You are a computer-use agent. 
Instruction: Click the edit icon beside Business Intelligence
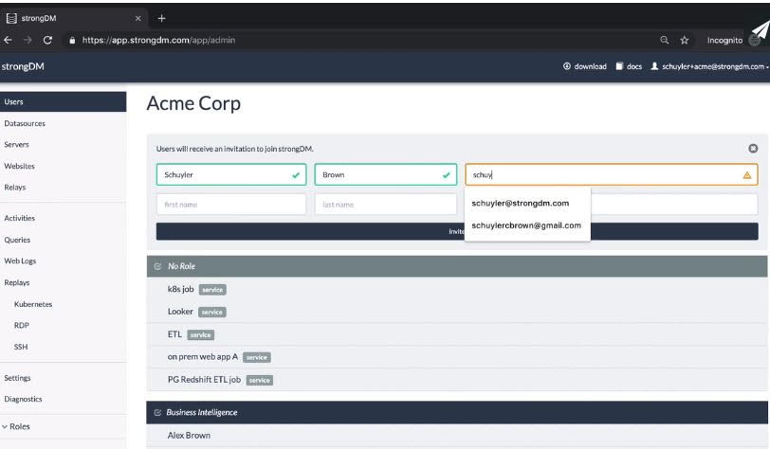[157, 413]
